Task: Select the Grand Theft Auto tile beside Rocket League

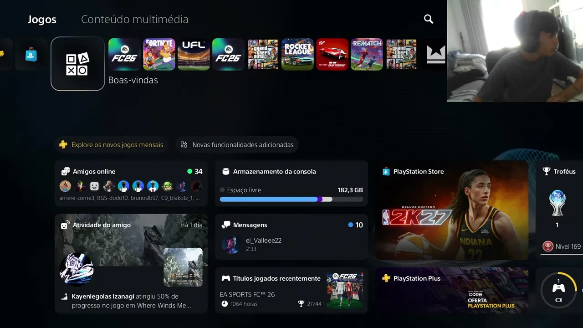Action: [x=263, y=54]
